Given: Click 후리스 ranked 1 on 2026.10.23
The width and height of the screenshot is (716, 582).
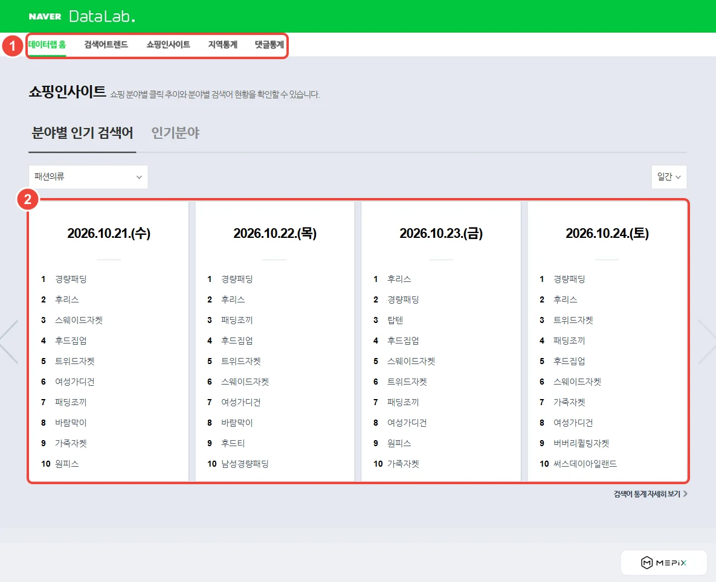Looking at the screenshot, I should click(x=399, y=279).
